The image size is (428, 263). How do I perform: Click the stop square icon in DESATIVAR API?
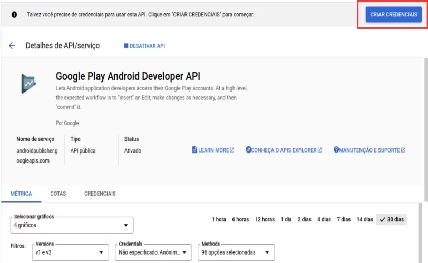click(x=126, y=46)
